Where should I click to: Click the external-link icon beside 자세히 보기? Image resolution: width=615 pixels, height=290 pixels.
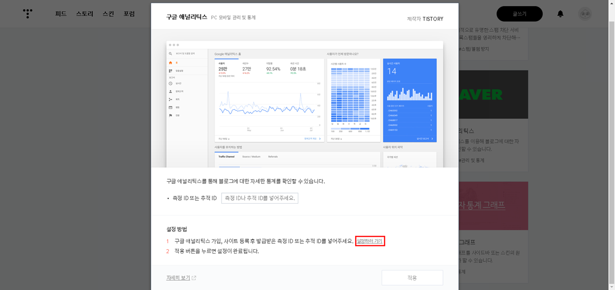click(x=194, y=278)
